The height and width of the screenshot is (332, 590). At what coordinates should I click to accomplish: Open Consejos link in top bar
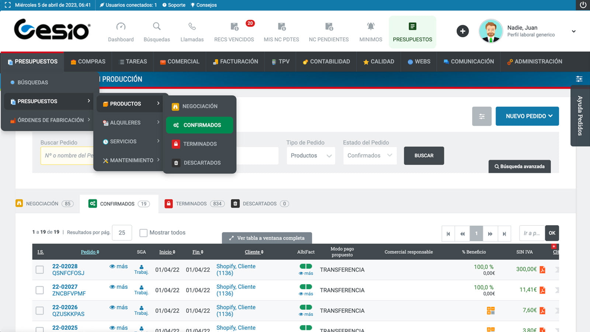(x=204, y=5)
